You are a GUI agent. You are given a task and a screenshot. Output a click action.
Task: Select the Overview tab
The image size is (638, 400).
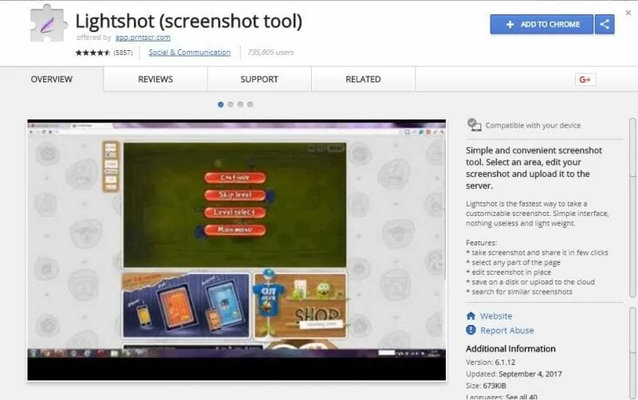(52, 79)
